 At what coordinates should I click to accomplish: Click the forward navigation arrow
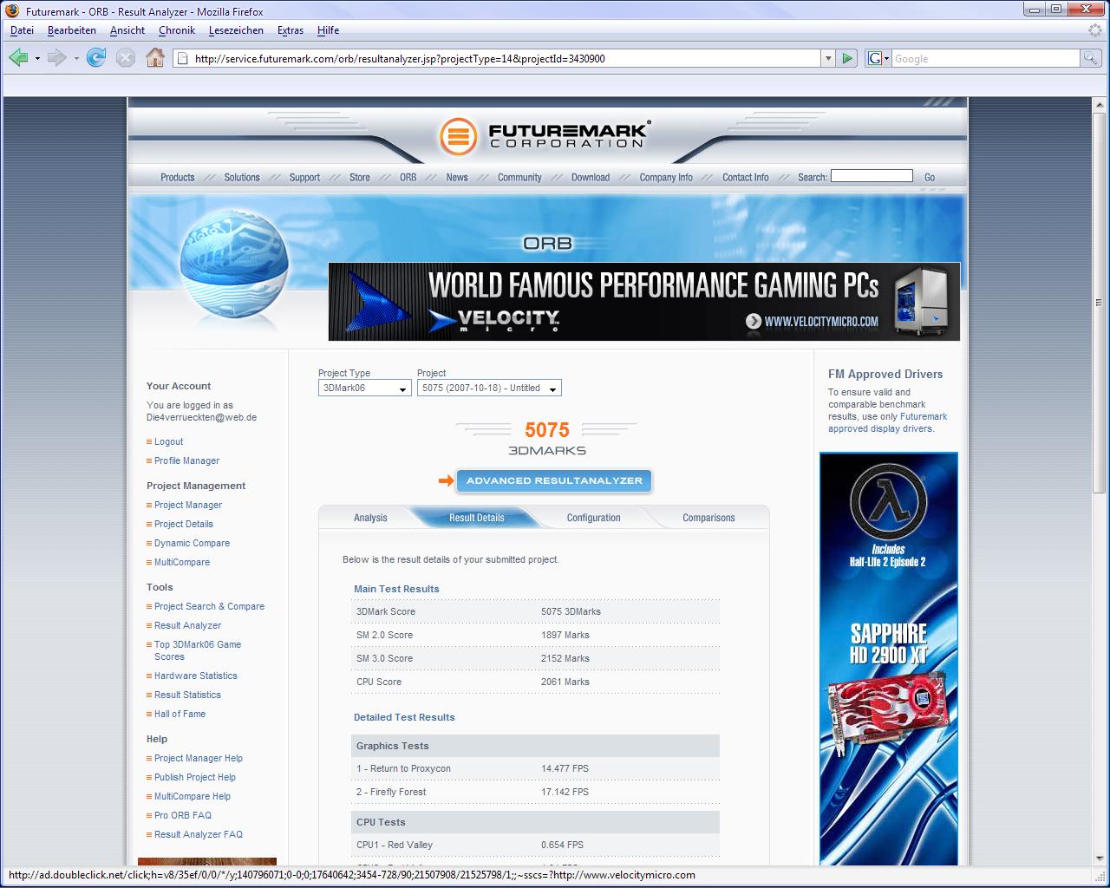57,58
